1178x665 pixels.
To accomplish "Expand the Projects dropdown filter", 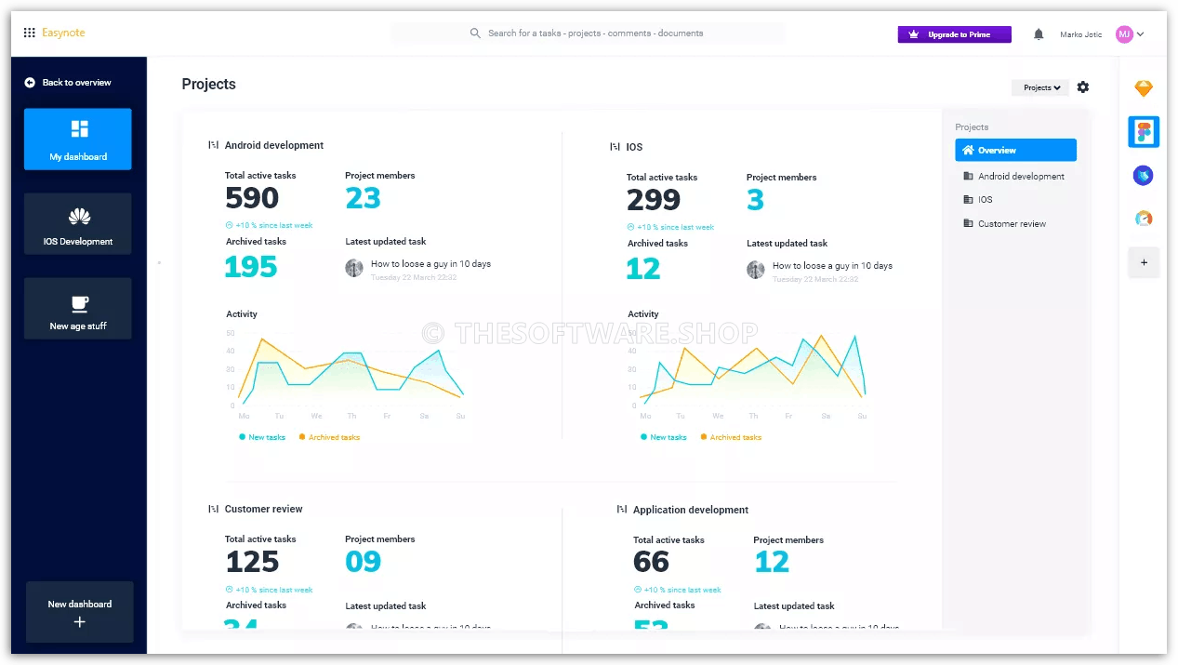I will tap(1040, 87).
